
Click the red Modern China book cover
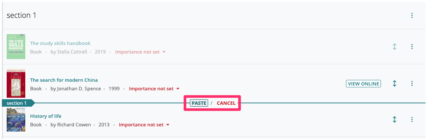[x=16, y=83]
